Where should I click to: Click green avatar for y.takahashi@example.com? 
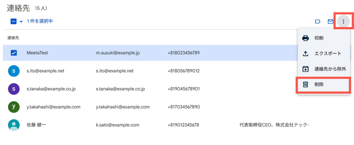coord(14,107)
